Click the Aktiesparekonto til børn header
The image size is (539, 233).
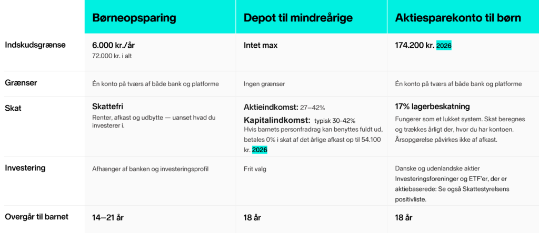458,18
